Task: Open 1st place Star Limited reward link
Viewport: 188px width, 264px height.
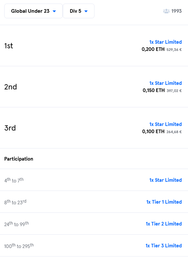Action: [165, 42]
